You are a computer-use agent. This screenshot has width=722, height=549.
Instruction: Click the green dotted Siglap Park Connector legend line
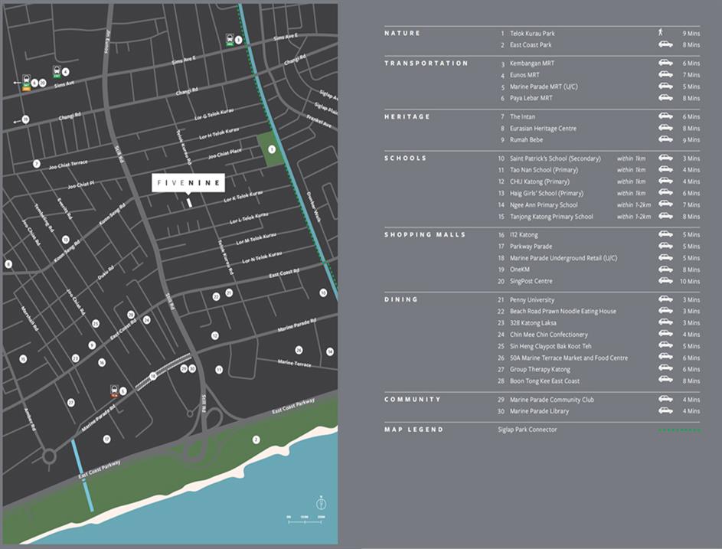[x=678, y=430]
